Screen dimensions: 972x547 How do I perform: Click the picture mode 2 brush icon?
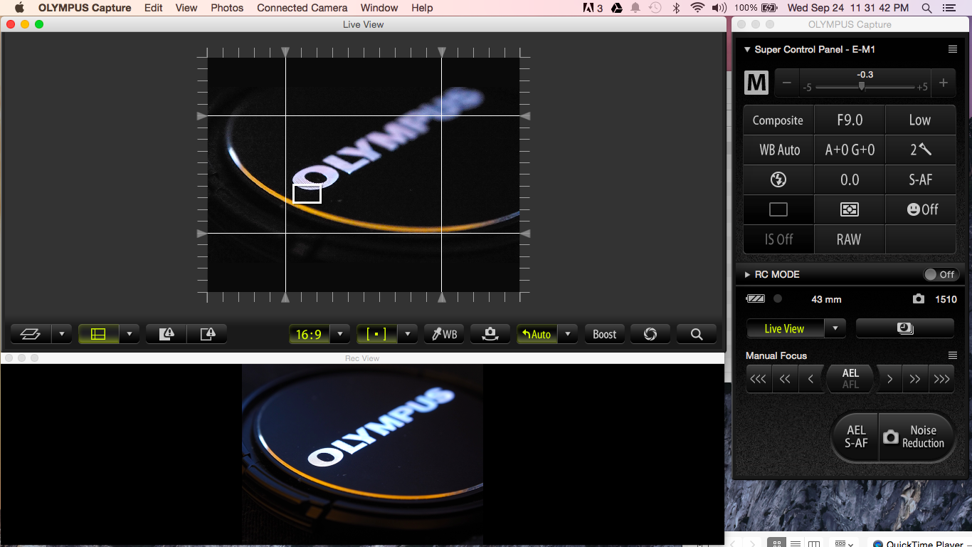pos(920,150)
